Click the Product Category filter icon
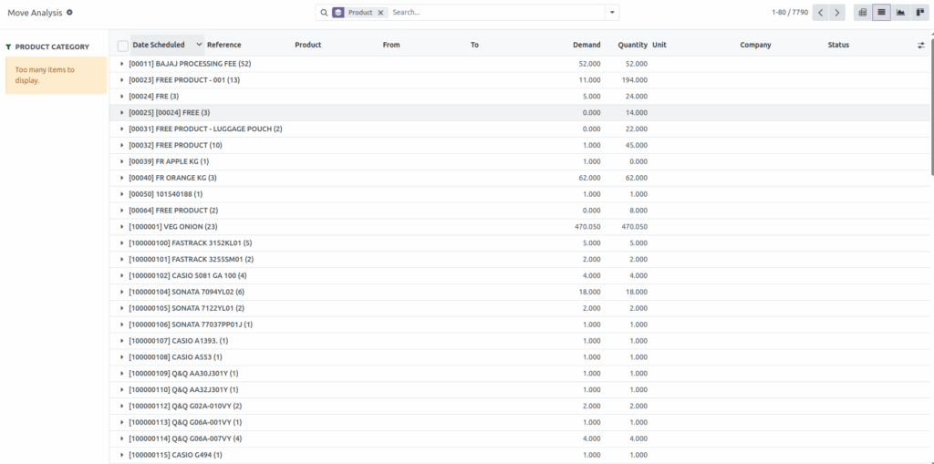The image size is (934, 464). (8, 47)
